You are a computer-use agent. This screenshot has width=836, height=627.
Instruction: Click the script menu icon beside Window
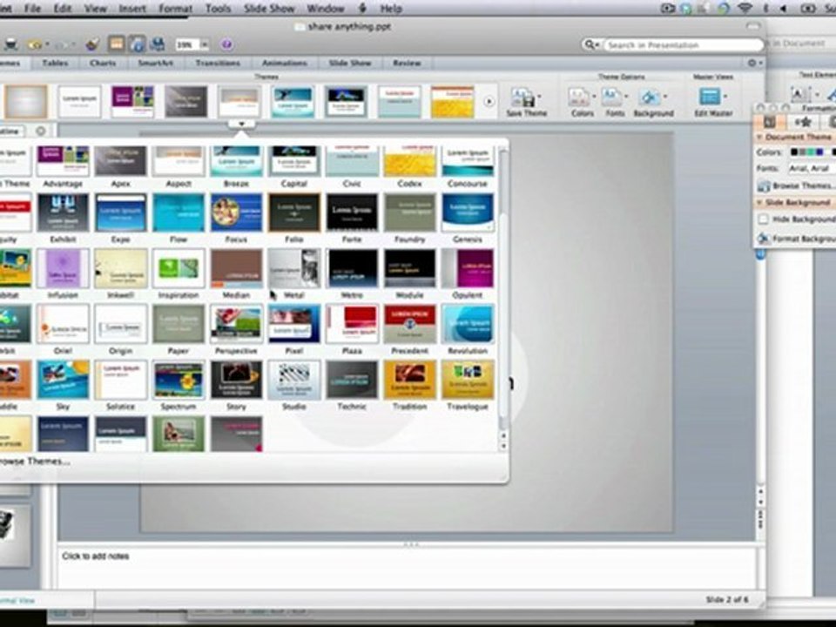pyautogui.click(x=362, y=9)
